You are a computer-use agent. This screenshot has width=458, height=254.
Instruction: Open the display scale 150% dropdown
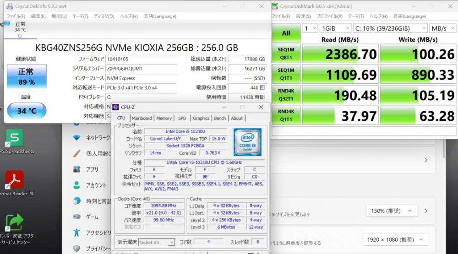click(x=392, y=211)
